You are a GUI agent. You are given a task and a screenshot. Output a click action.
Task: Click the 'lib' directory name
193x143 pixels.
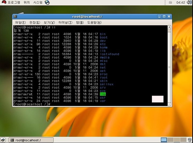pyautogui.click(x=103, y=51)
